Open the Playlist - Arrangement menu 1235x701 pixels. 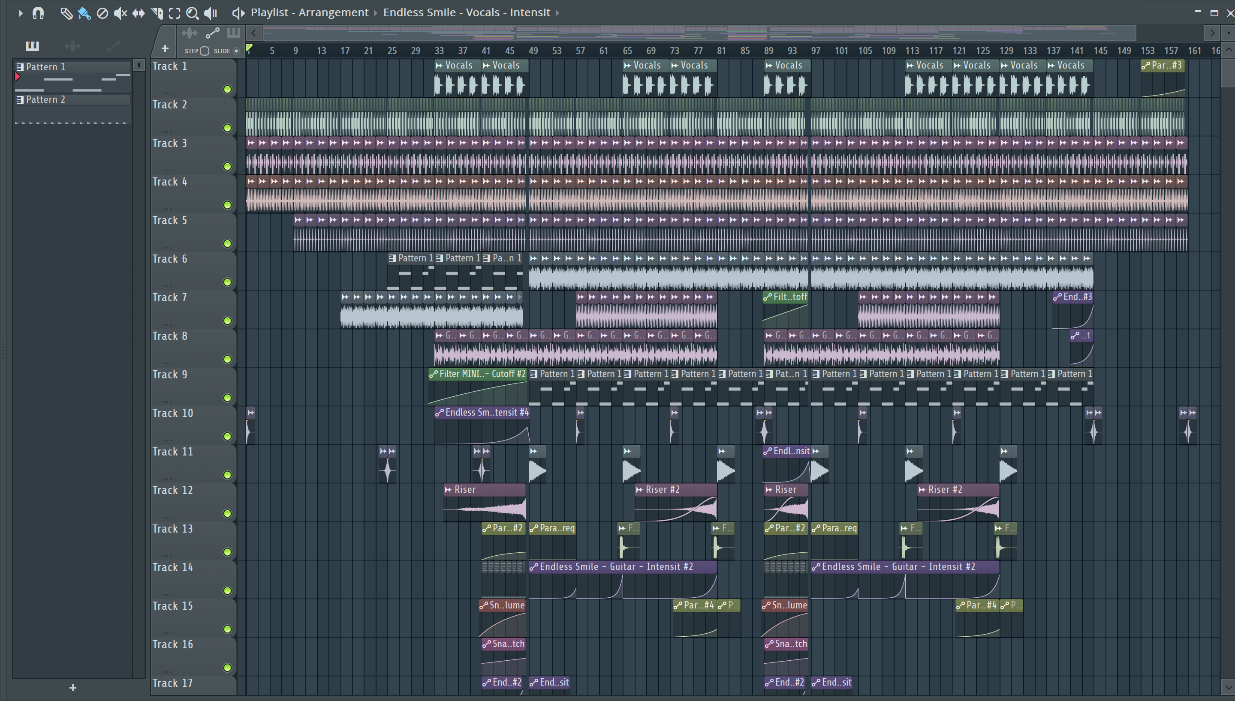[x=309, y=12]
